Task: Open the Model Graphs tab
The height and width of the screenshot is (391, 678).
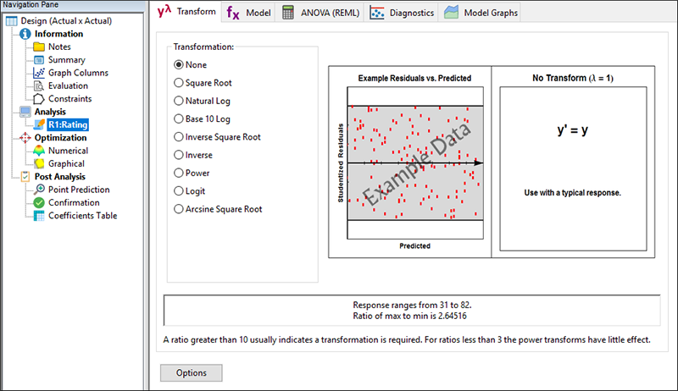Action: (481, 13)
